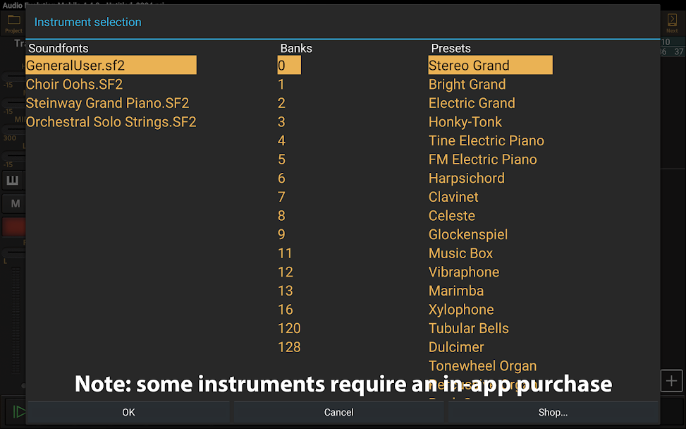Image resolution: width=686 pixels, height=429 pixels.
Task: Choose the Tubular Bells preset
Action: tap(469, 328)
